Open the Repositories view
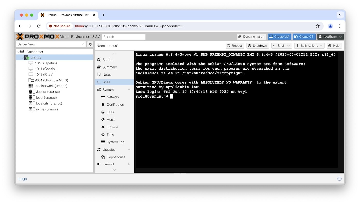This screenshot has height=204, width=360. click(x=116, y=157)
